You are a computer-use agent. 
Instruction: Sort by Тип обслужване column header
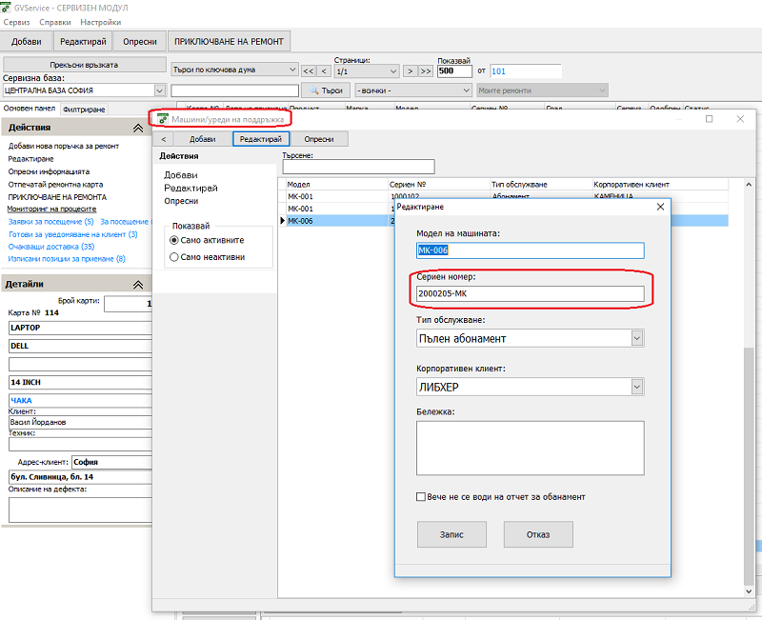(x=541, y=185)
